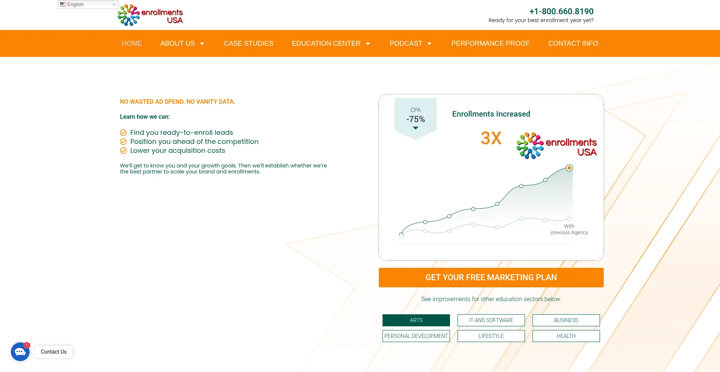This screenshot has height=372, width=720.
Task: Click the highlighted orange peak chart point
Action: click(569, 168)
